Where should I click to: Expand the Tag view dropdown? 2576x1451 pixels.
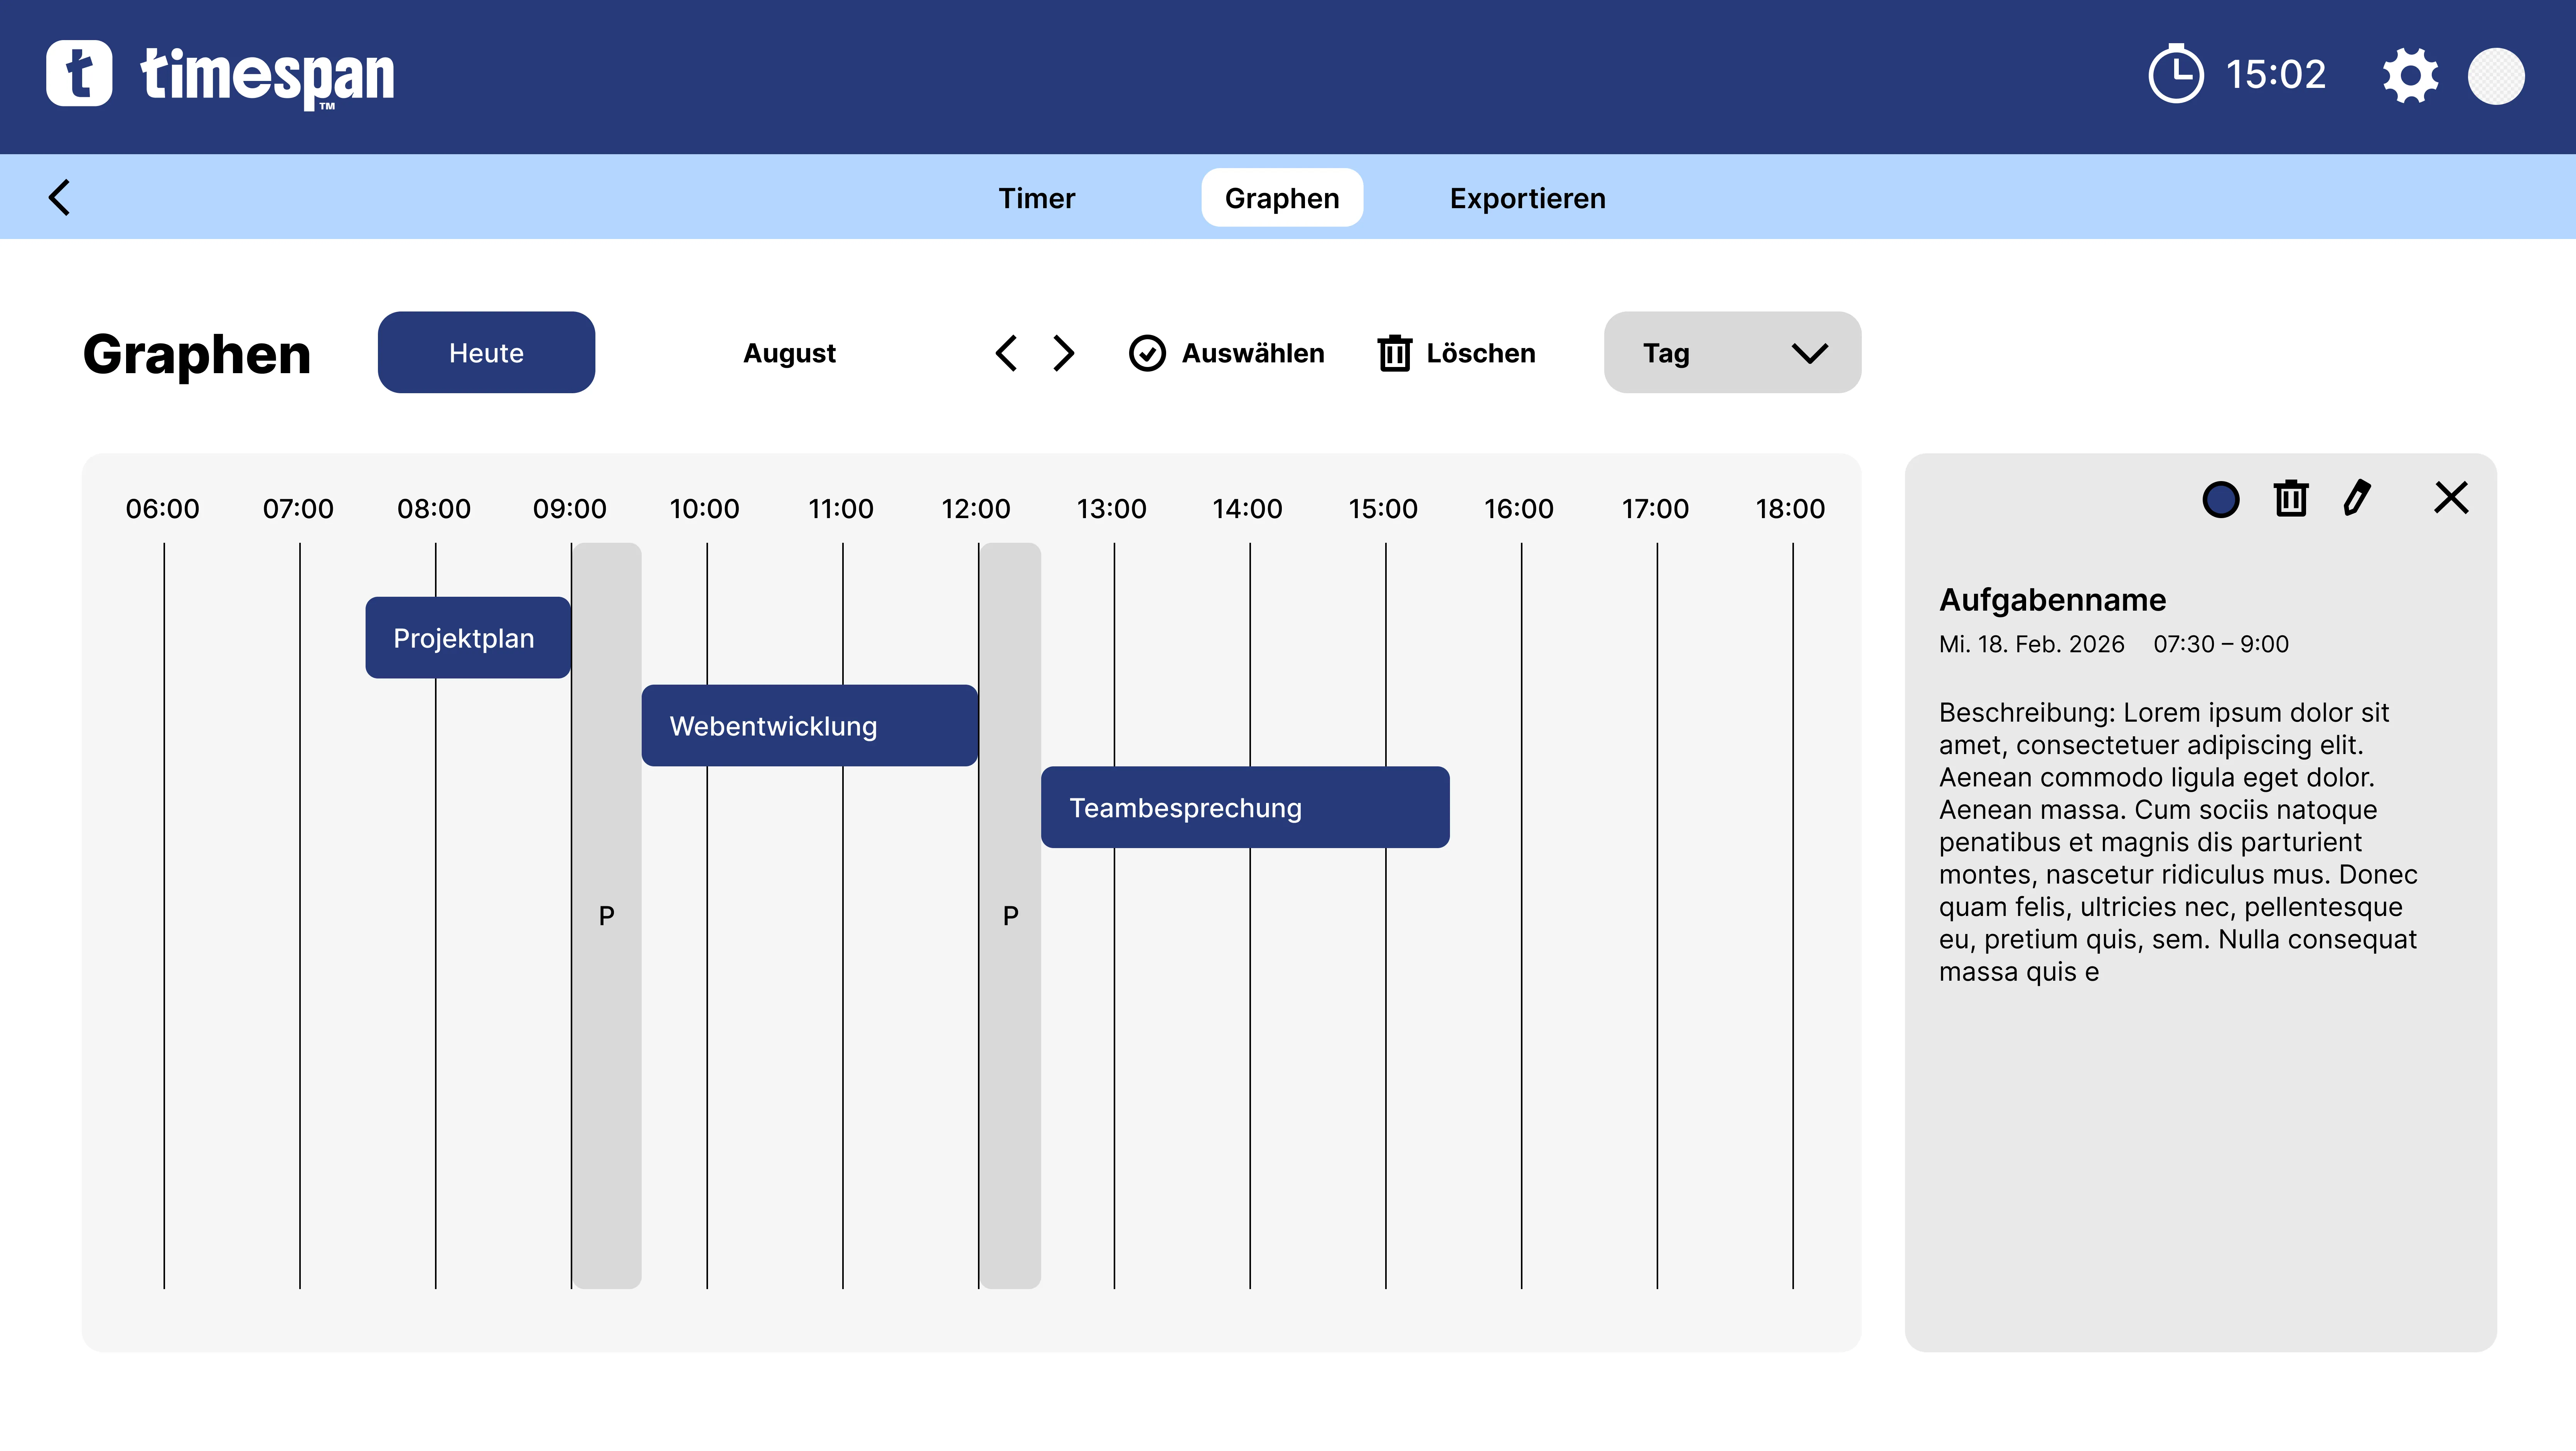pos(1732,353)
